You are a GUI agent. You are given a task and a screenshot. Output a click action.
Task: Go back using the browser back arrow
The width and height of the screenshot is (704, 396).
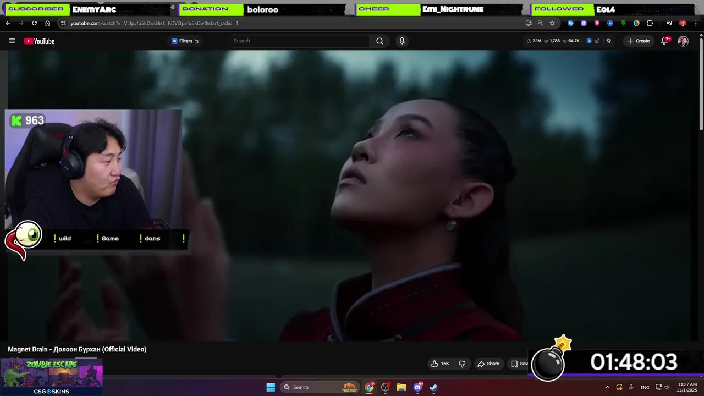8,23
